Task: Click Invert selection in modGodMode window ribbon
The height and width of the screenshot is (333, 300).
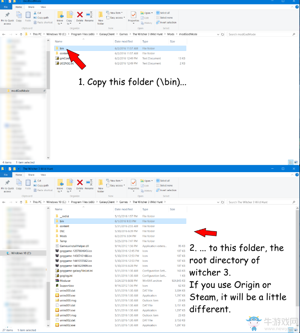Action: [166, 22]
